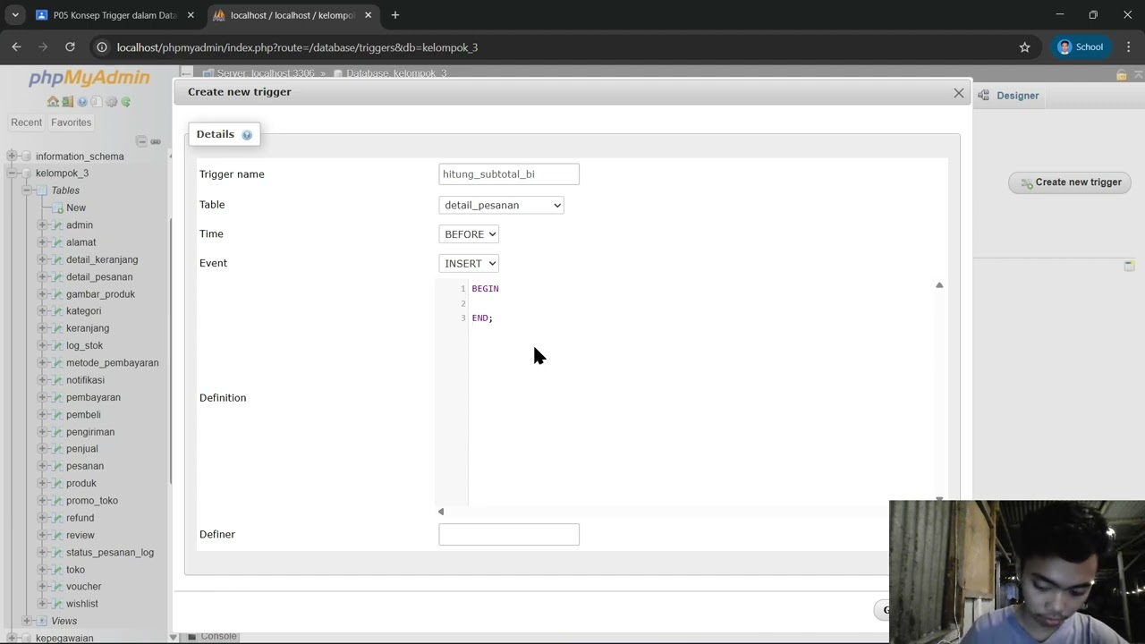Bookmark this page with star icon
1145x644 pixels.
click(1025, 47)
